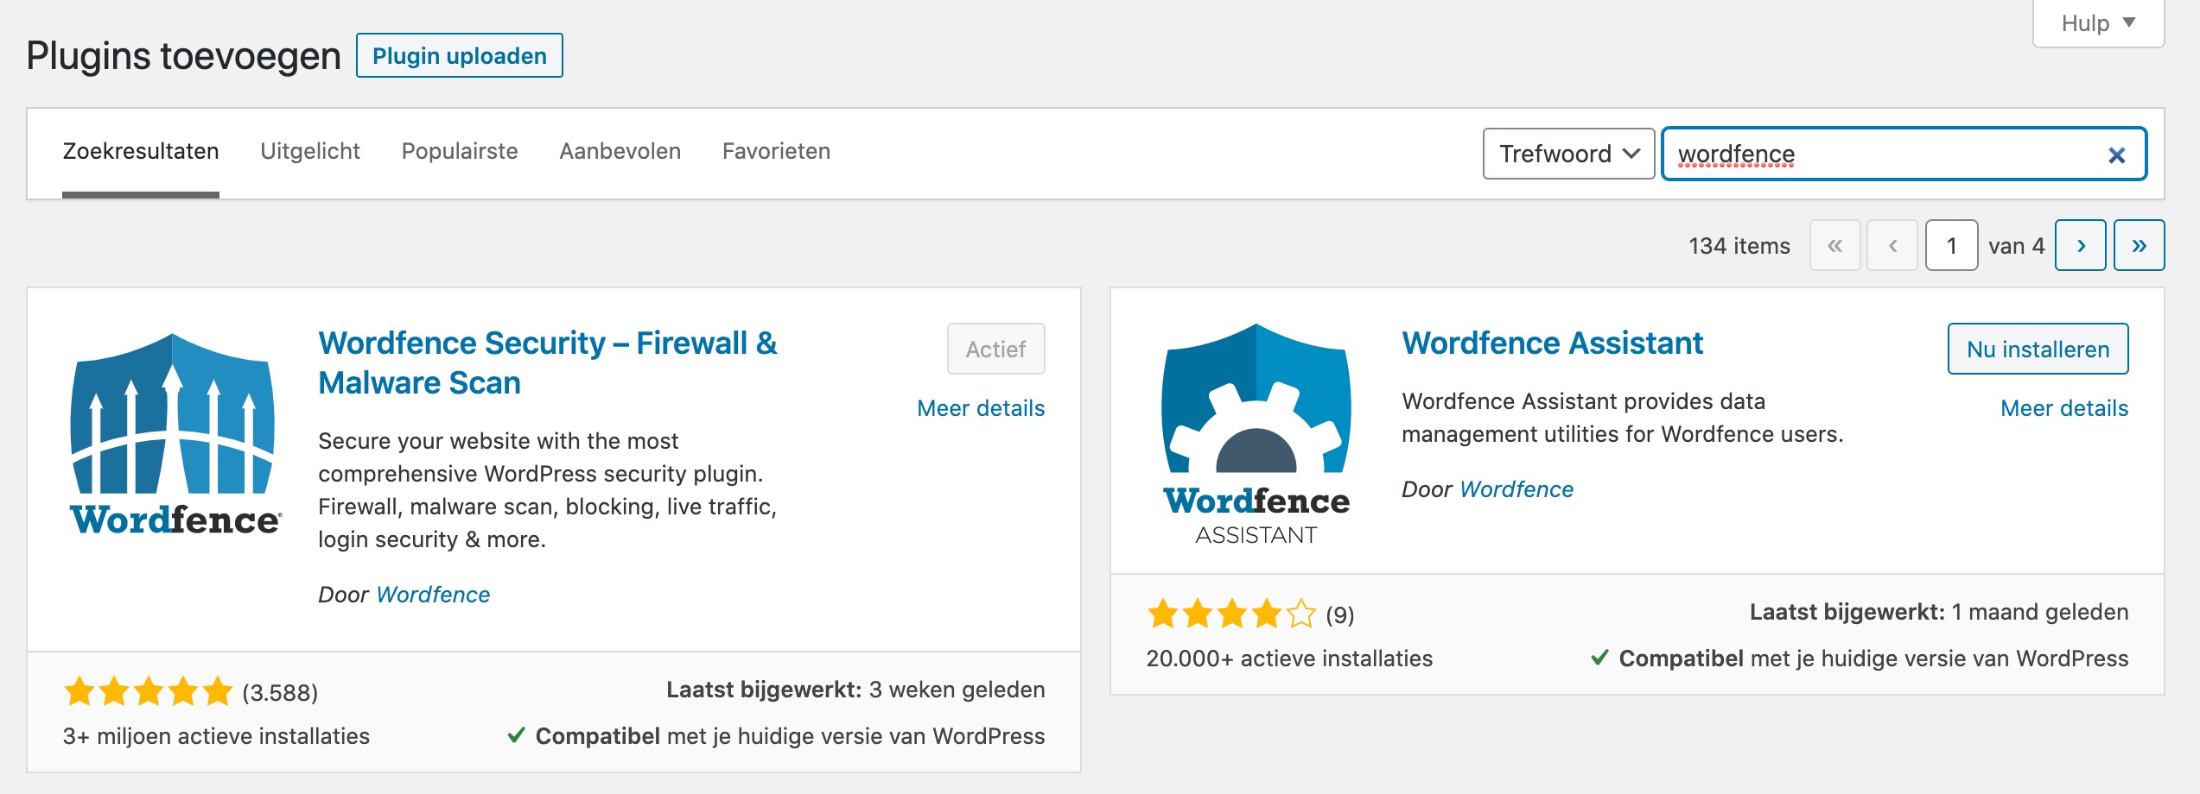Expand the Hulp dropdown tab
2200x794 pixels.
pos(2098,23)
